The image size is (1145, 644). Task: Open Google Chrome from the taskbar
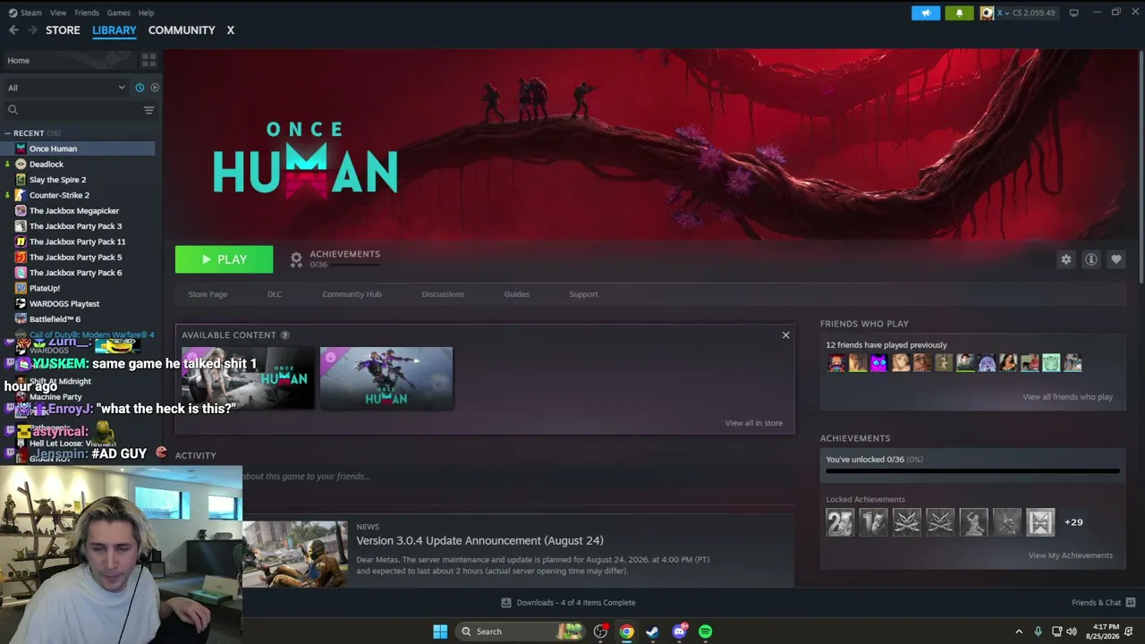tap(626, 631)
